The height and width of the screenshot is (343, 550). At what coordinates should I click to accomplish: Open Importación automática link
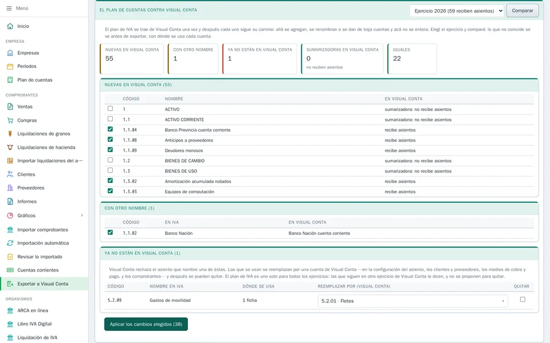(x=44, y=243)
